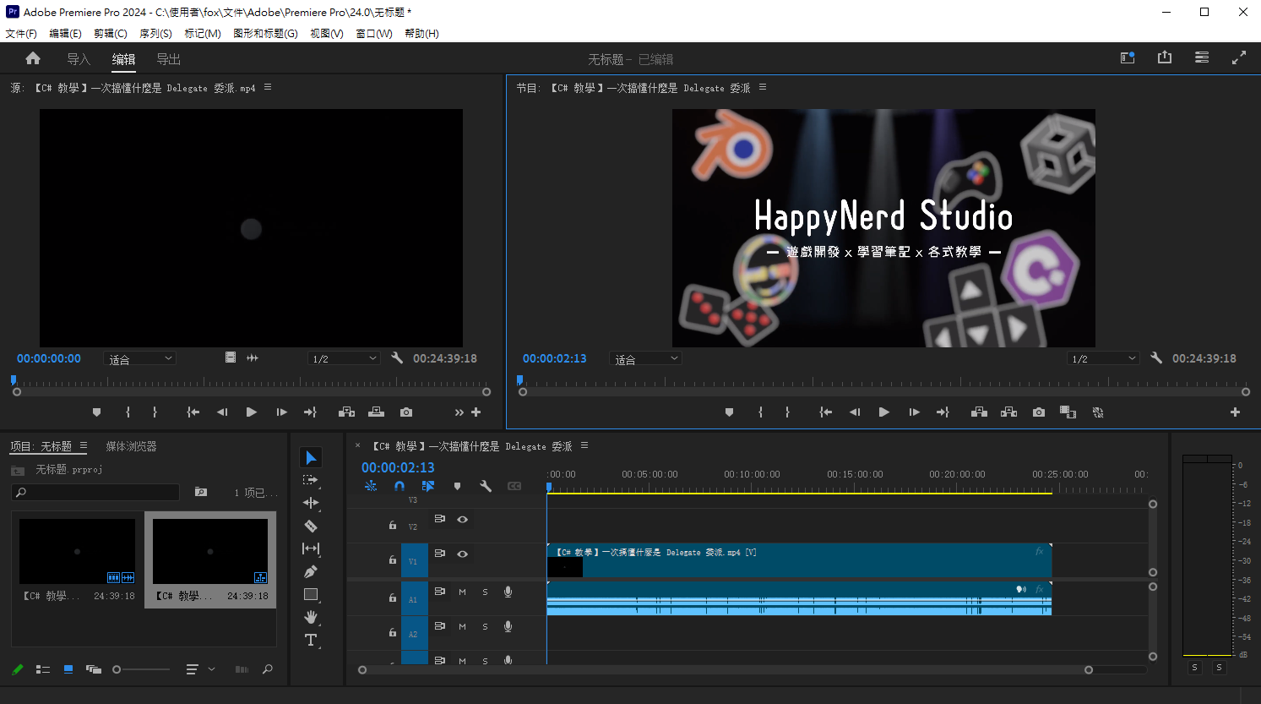
Task: Select the Rectangle shape tool
Action: click(x=311, y=594)
